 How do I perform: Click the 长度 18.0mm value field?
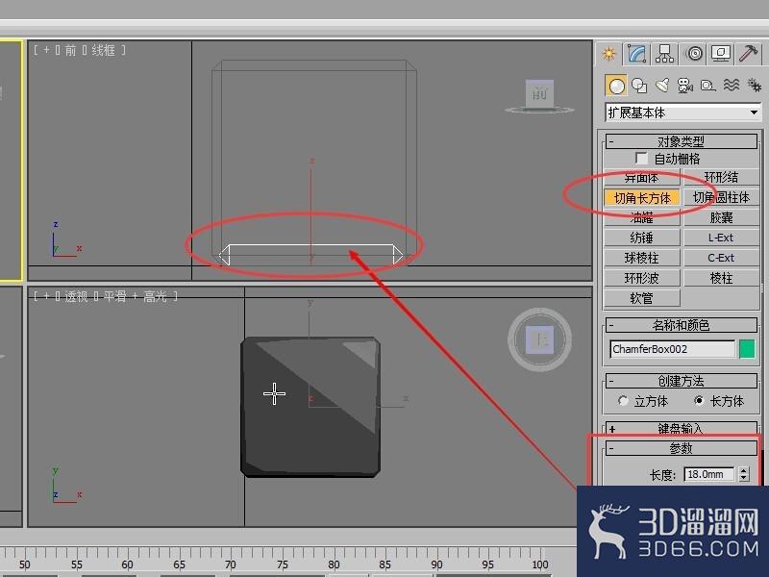(708, 474)
